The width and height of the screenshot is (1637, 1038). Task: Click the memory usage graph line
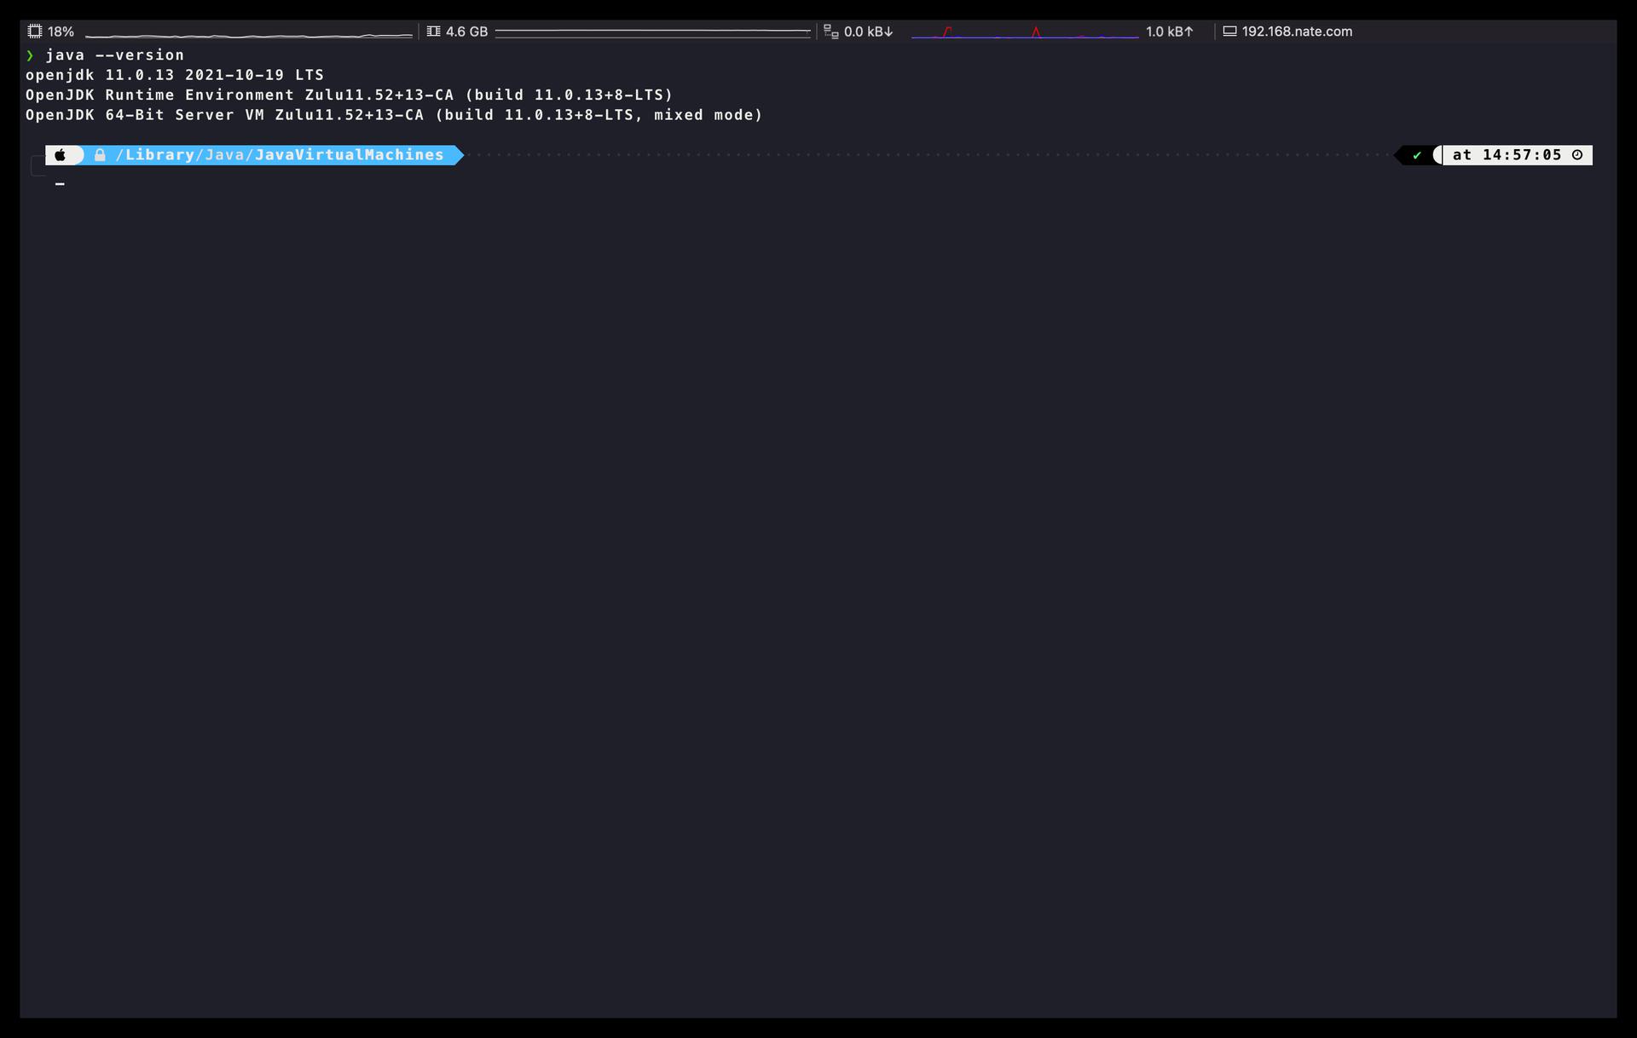coord(652,32)
